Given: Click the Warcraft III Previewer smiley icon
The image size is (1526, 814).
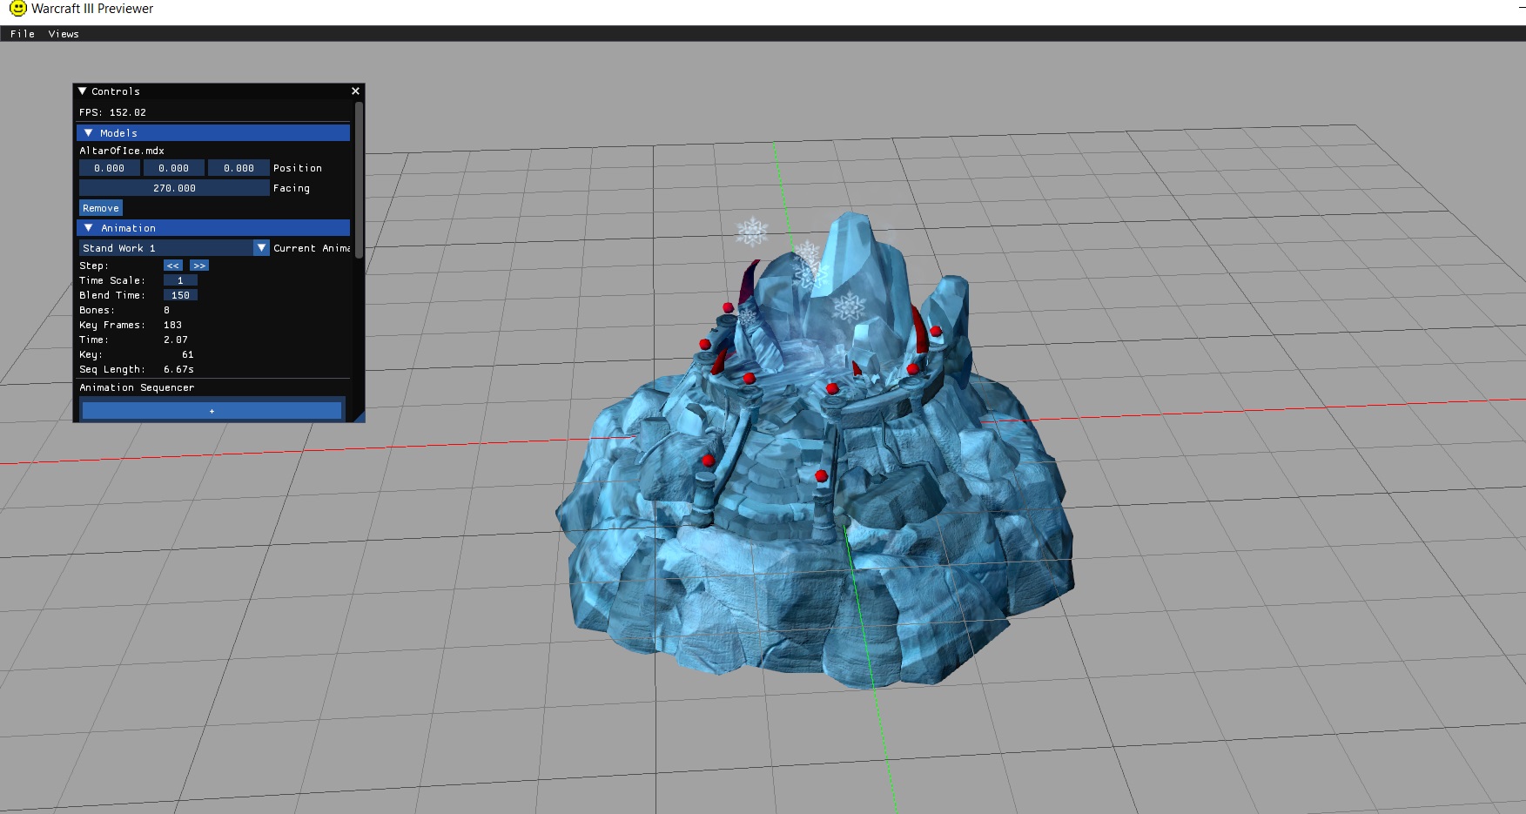Looking at the screenshot, I should 17,9.
